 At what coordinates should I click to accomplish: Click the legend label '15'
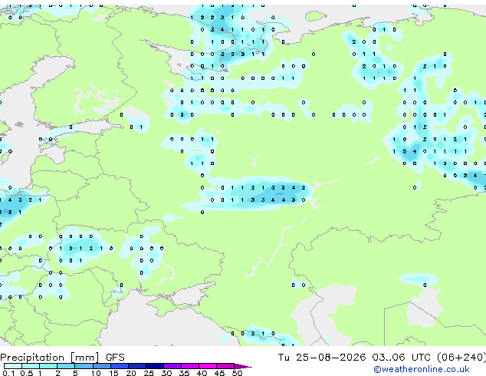[x=113, y=373]
